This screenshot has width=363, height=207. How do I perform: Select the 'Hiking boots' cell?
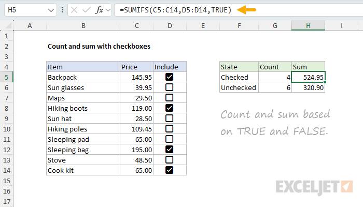[83, 108]
